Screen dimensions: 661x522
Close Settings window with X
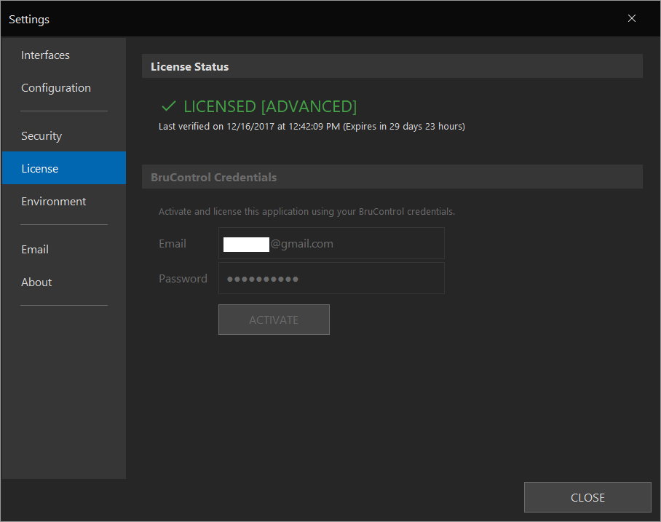pyautogui.click(x=631, y=18)
